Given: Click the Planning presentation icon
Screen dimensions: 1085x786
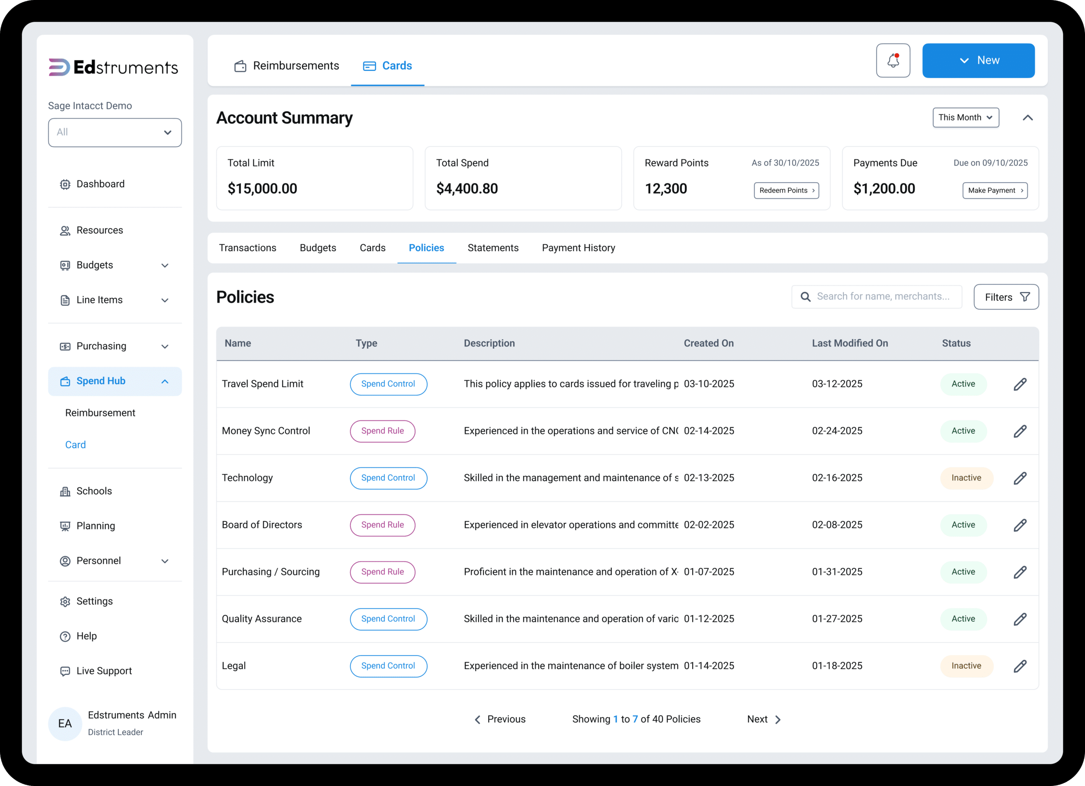Looking at the screenshot, I should pos(65,526).
